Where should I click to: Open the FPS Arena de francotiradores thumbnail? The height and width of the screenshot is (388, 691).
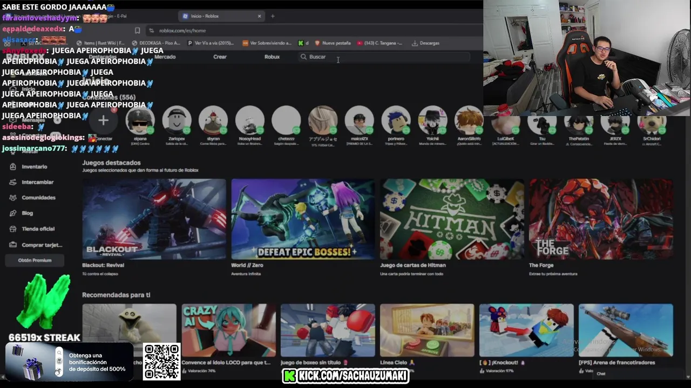[626, 330]
